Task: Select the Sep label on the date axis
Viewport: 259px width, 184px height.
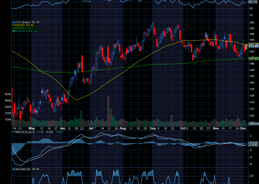Action: pyautogui.click(x=153, y=129)
